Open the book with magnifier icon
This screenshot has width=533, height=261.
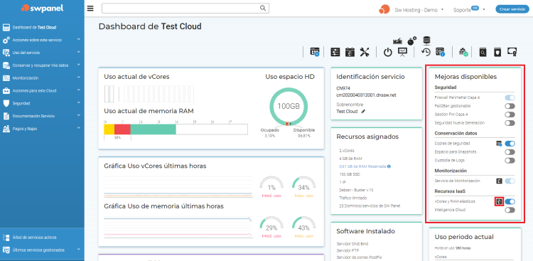483,52
